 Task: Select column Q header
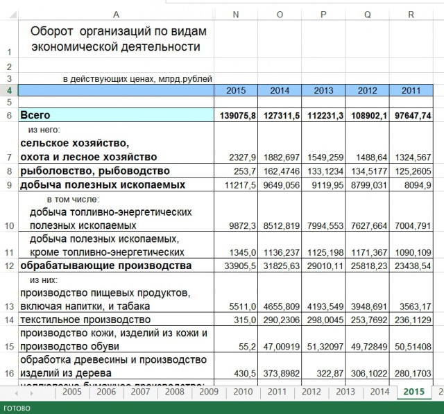point(367,15)
